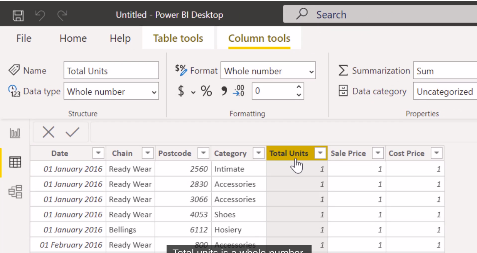Click the Intimate category cell
This screenshot has width=477, height=253.
pyautogui.click(x=239, y=169)
